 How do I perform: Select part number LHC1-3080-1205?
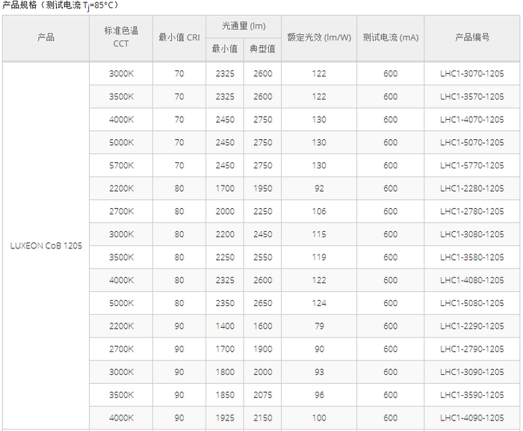pyautogui.click(x=472, y=234)
